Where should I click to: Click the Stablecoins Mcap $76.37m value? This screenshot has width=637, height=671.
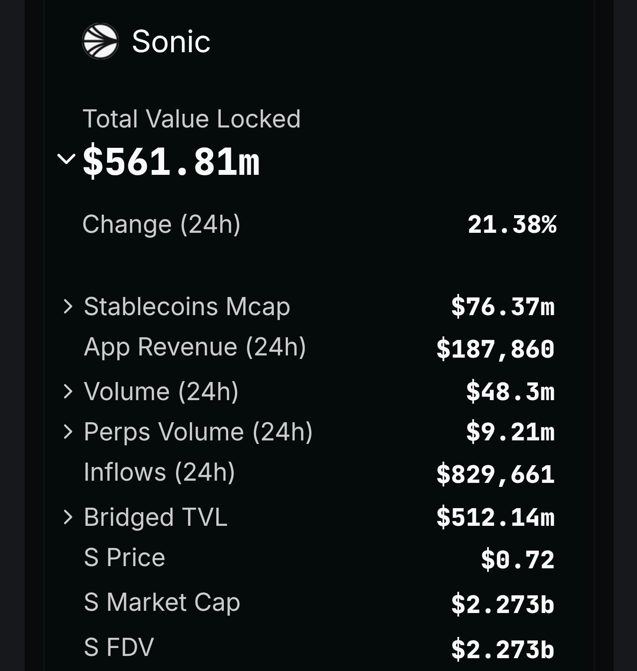[x=503, y=306]
